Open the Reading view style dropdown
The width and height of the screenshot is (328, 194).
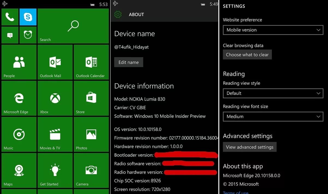click(273, 93)
